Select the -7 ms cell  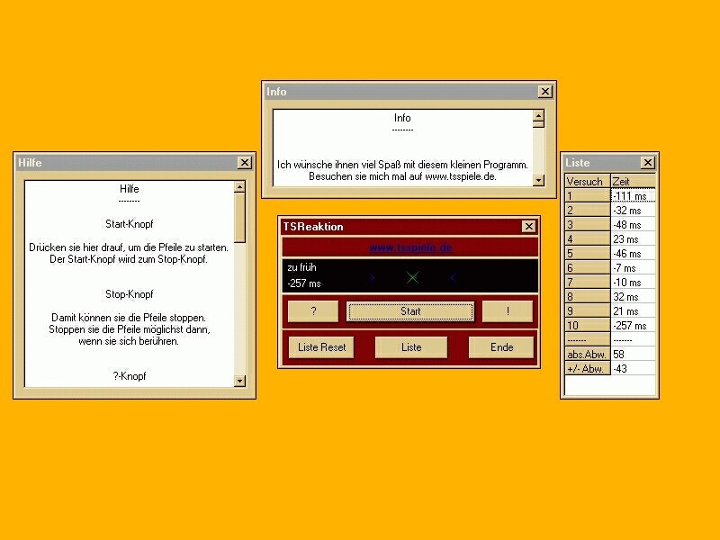(634, 268)
